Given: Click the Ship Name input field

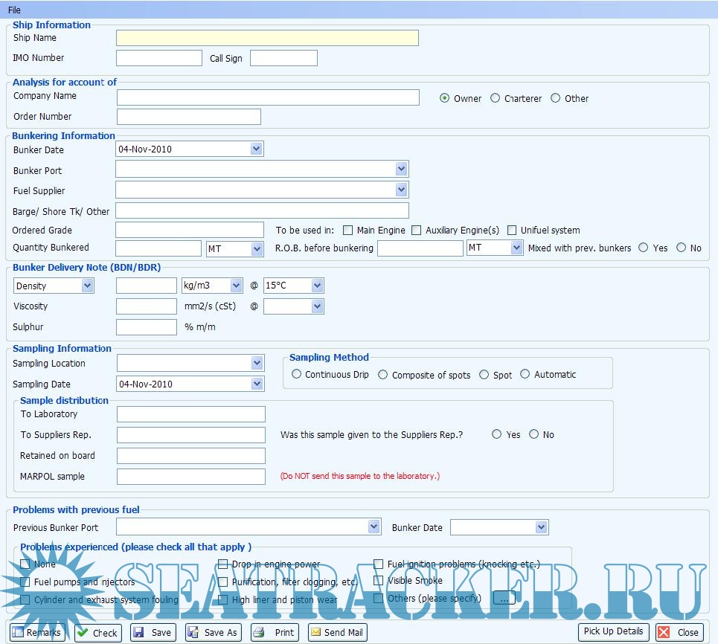Looking at the screenshot, I should (x=267, y=38).
